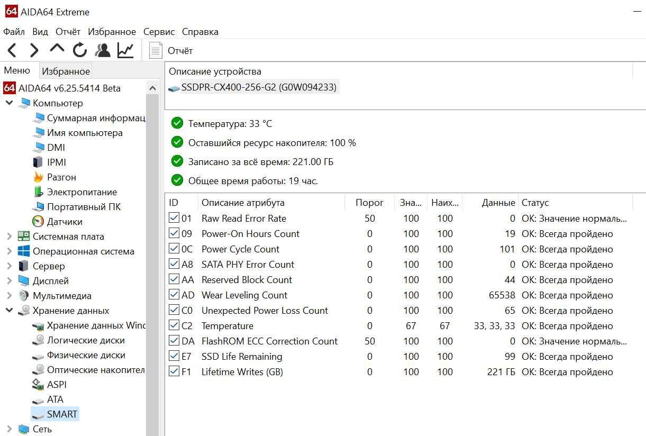
Task: Click the AIDA64 v6.25.5414 Beta root node
Action: coord(62,88)
